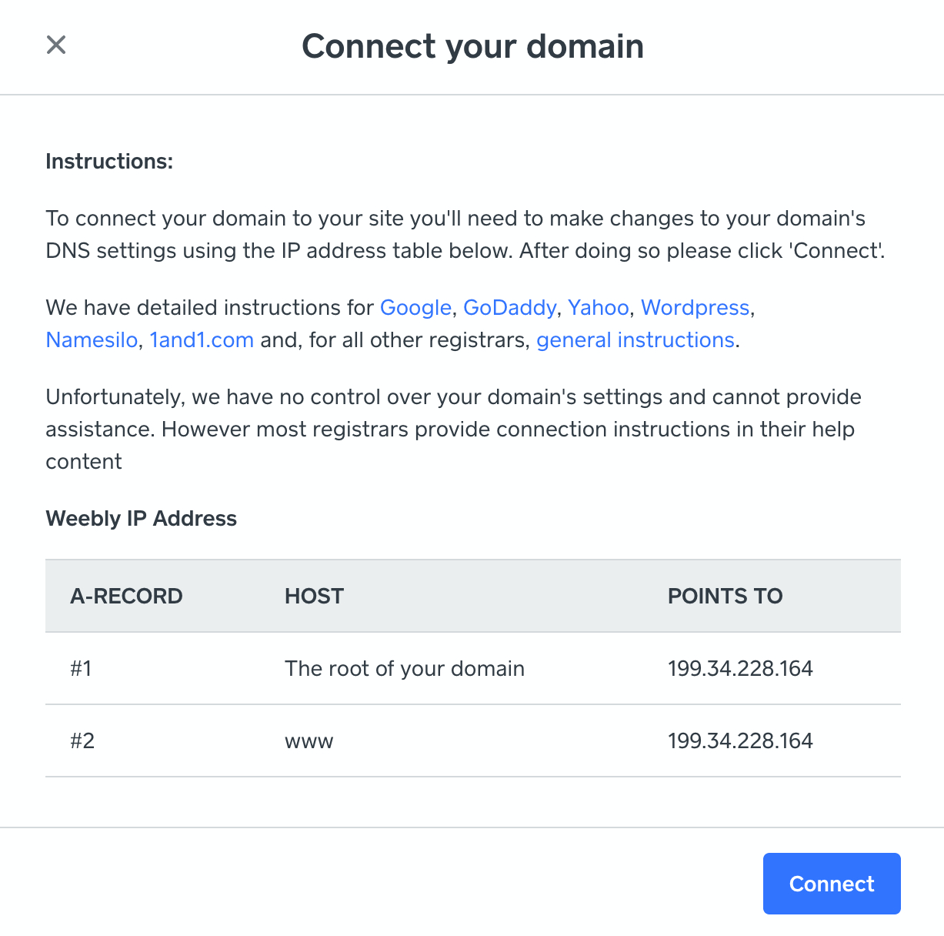Select the IP address in the www row
This screenshot has width=944, height=936.
click(740, 740)
